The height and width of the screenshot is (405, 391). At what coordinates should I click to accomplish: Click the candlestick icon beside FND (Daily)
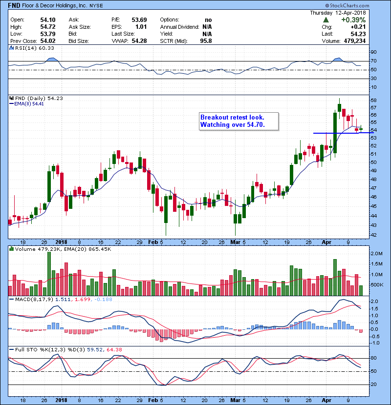pyautogui.click(x=11, y=98)
